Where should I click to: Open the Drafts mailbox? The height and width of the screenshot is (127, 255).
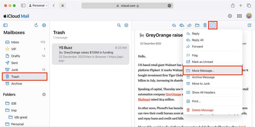[x=25, y=56]
